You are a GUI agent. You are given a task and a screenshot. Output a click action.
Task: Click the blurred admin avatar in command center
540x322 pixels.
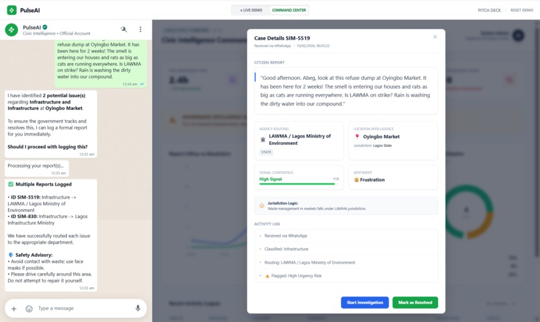pos(518,36)
